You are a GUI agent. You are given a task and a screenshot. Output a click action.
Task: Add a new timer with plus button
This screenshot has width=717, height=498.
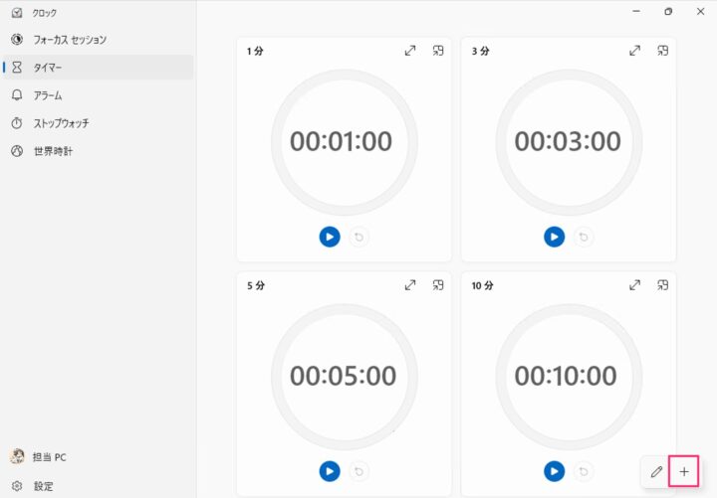pyautogui.click(x=683, y=471)
